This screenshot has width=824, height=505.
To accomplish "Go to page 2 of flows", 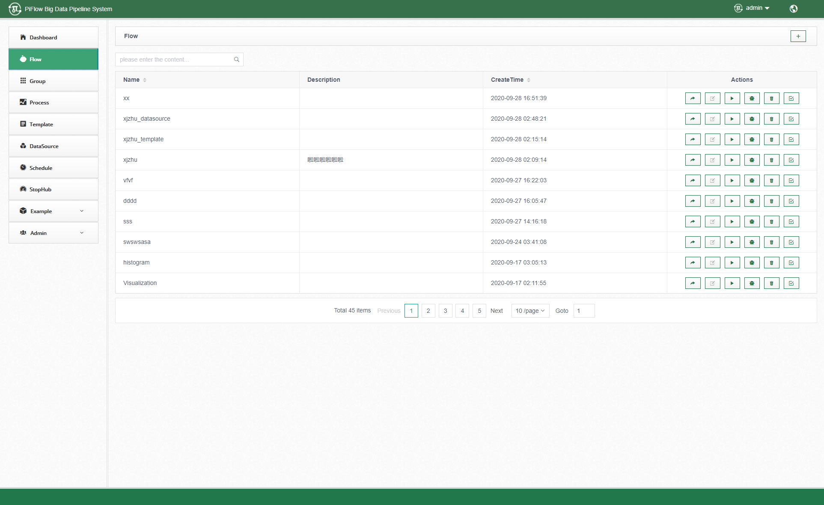I will click(428, 311).
